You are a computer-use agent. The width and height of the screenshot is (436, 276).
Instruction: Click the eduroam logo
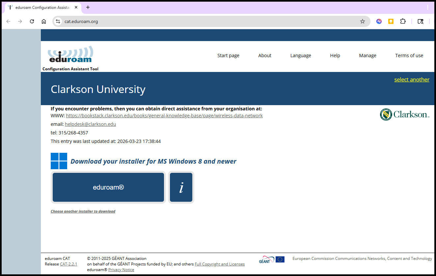[70, 55]
